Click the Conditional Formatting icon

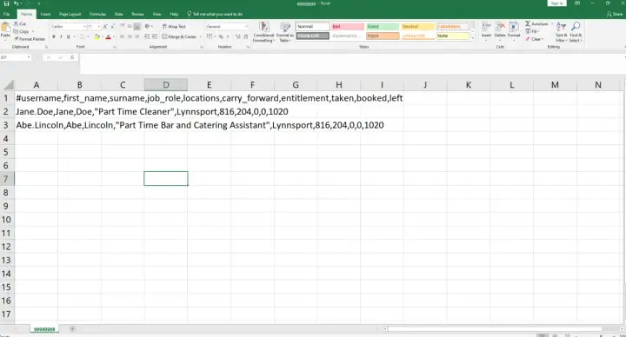(263, 27)
